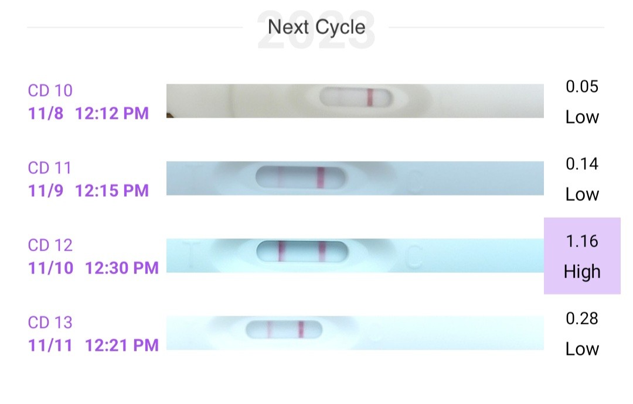Viewport: 633px width, 404px height.
Task: Tap the Low label beneath 0.28
Action: tap(582, 349)
